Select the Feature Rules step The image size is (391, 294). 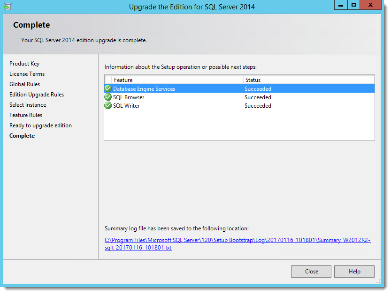[x=26, y=115]
